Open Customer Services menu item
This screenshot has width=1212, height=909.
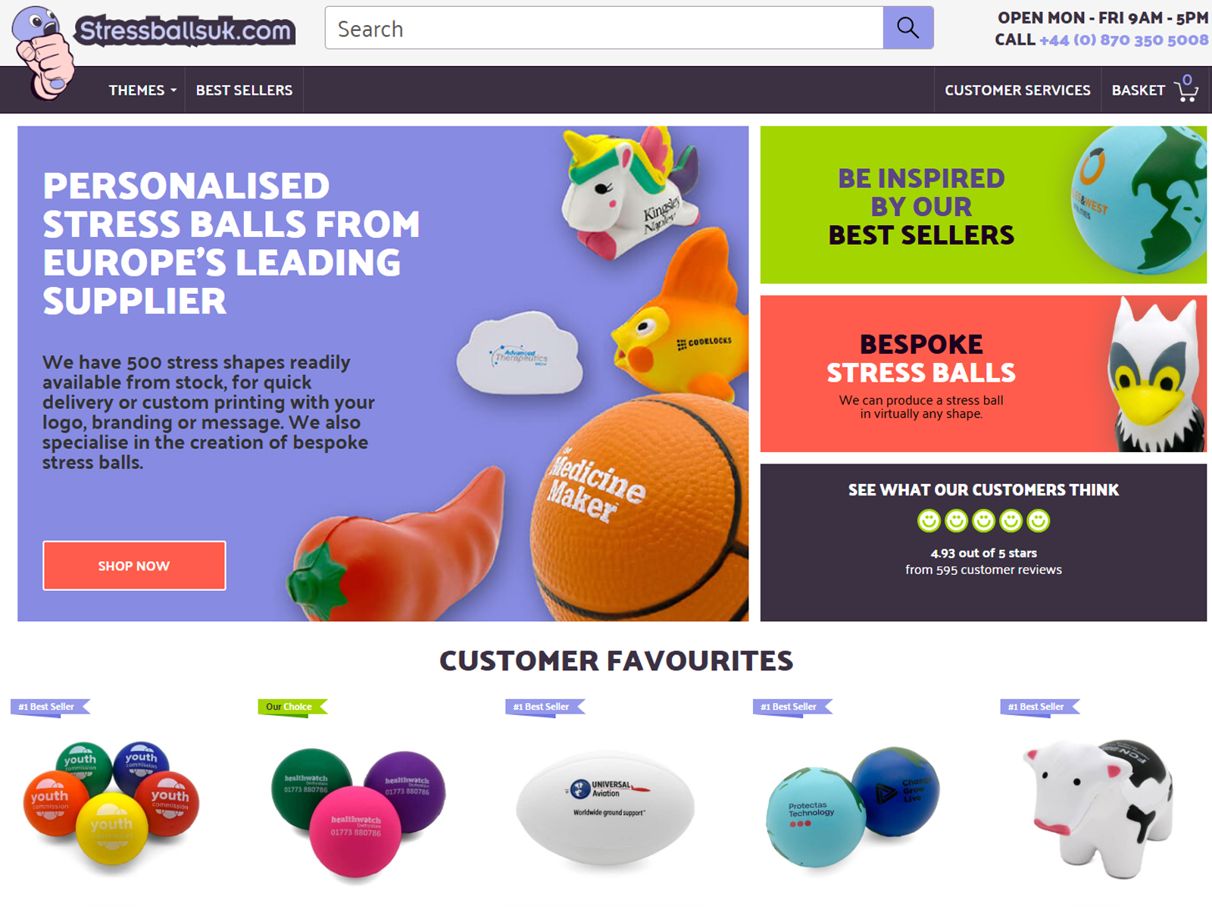point(1017,90)
